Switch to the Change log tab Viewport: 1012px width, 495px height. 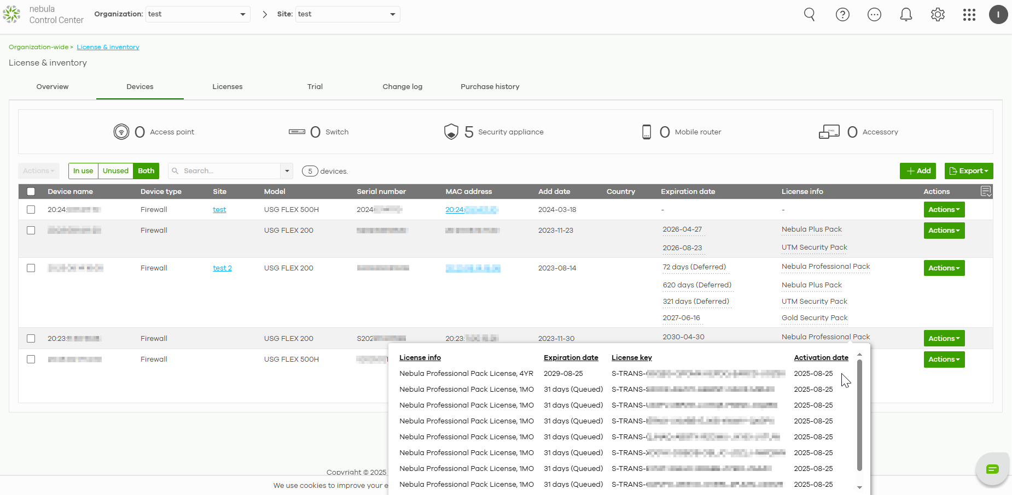pos(403,87)
